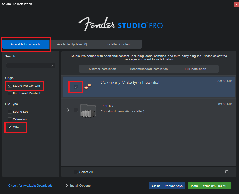The height and width of the screenshot is (194, 239).
Task: Uncheck Other file type filter
Action: click(10, 127)
